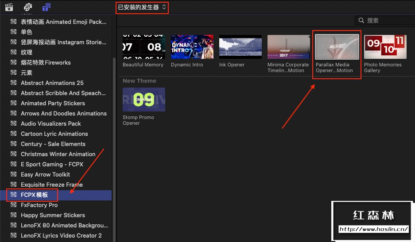Image resolution: width=415 pixels, height=242 pixels.
Task: Click the icon beside 竖屏海报动画 Instagram Stories
Action: 13,42
